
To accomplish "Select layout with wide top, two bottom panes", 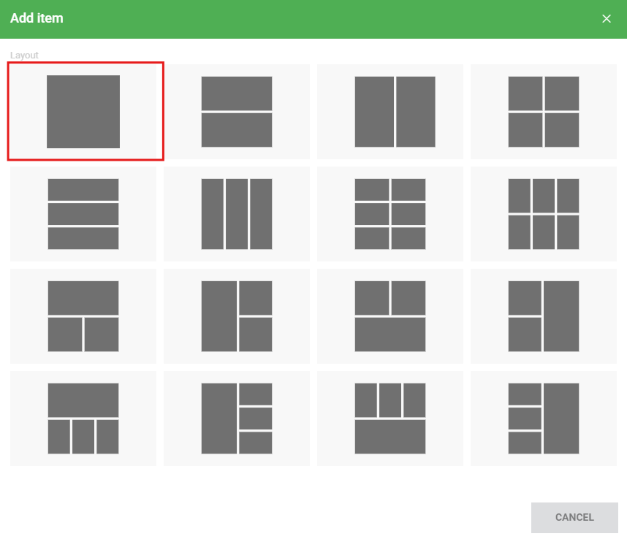I will [83, 316].
